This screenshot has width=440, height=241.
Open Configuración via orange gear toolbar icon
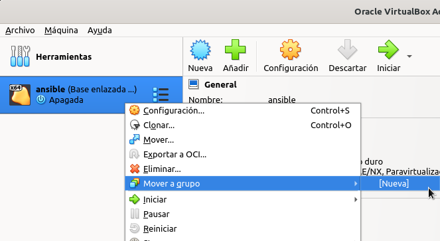[x=291, y=50]
